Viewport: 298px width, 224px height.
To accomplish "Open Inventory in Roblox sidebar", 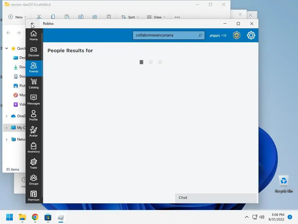I will (34, 148).
